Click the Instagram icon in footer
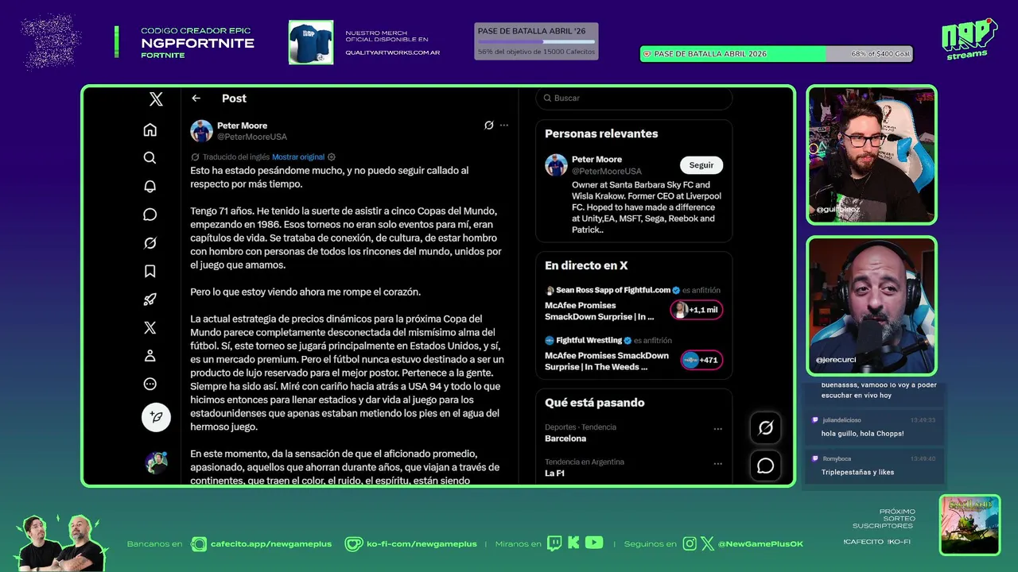Screen dimensions: 1018x572 coord(690,544)
